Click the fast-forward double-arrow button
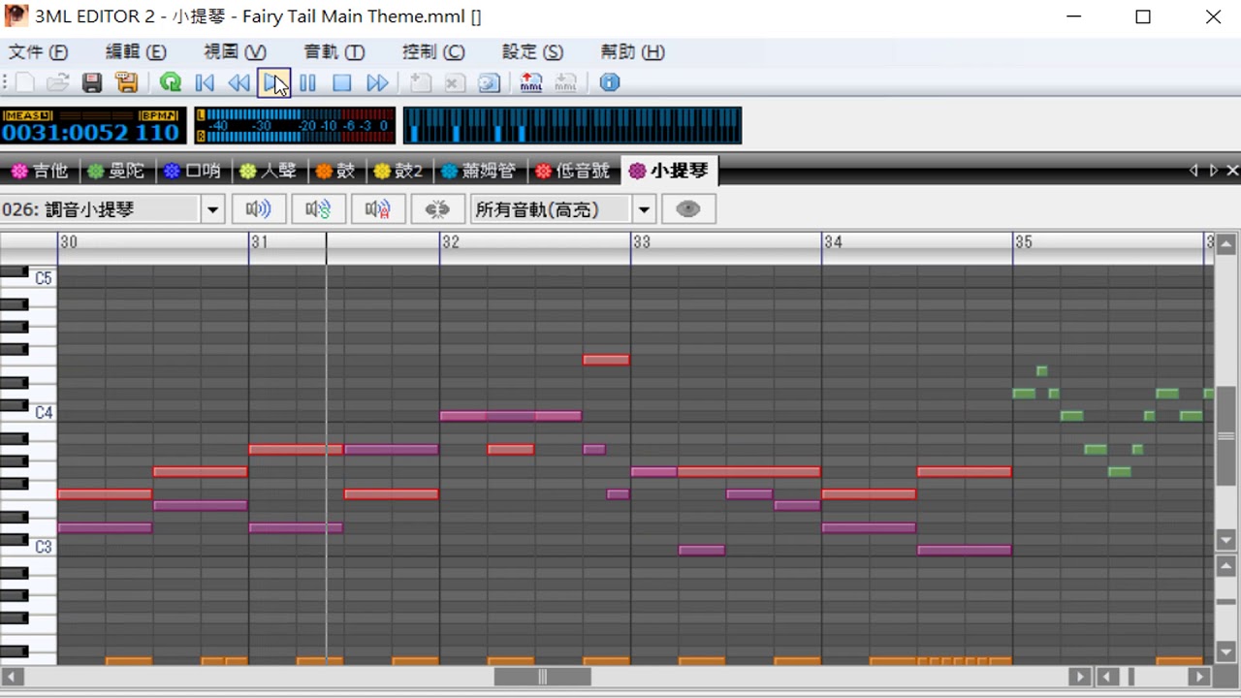This screenshot has width=1241, height=698. 377,83
